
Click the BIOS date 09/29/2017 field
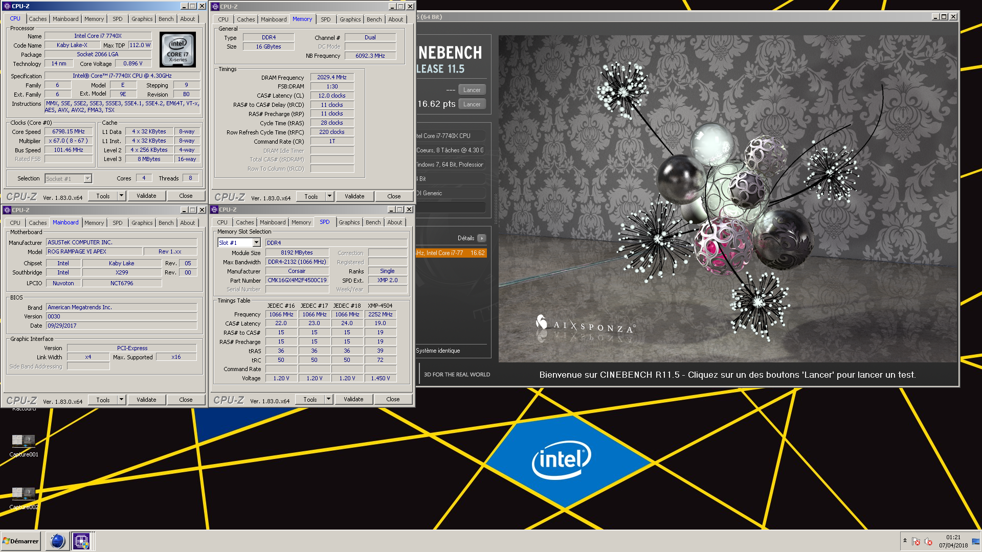click(x=121, y=326)
